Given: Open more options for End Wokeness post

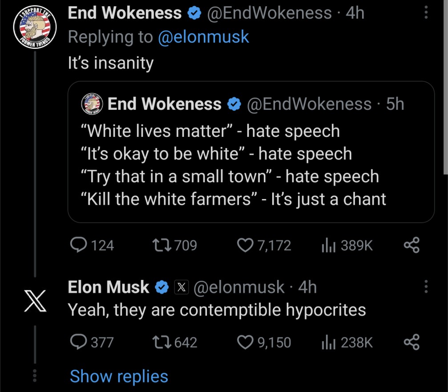Looking at the screenshot, I should click(x=426, y=13).
